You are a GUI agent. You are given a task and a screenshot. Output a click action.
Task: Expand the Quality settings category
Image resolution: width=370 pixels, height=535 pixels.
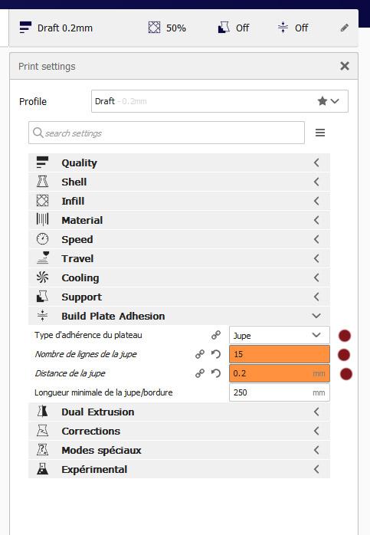coord(179,162)
